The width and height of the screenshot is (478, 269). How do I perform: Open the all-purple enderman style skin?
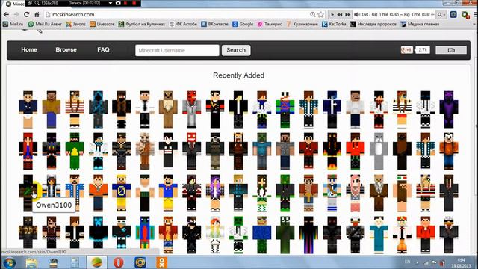[449, 109]
